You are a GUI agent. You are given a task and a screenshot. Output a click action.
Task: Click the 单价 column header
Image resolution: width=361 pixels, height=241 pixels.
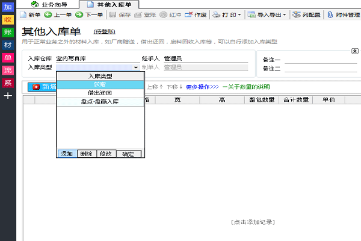tap(329, 100)
